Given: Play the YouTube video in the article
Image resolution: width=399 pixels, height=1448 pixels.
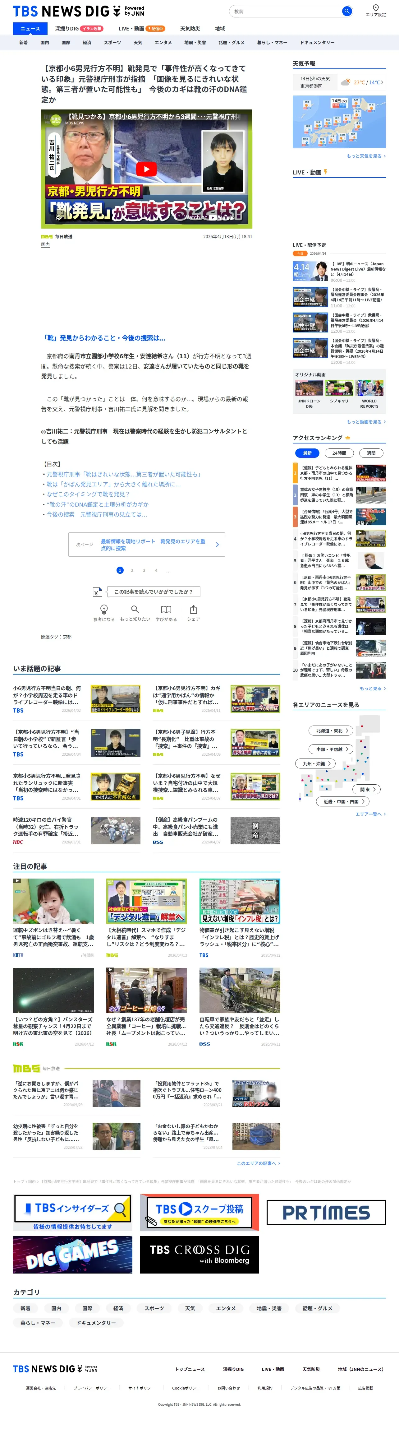Looking at the screenshot, I should click(x=146, y=169).
